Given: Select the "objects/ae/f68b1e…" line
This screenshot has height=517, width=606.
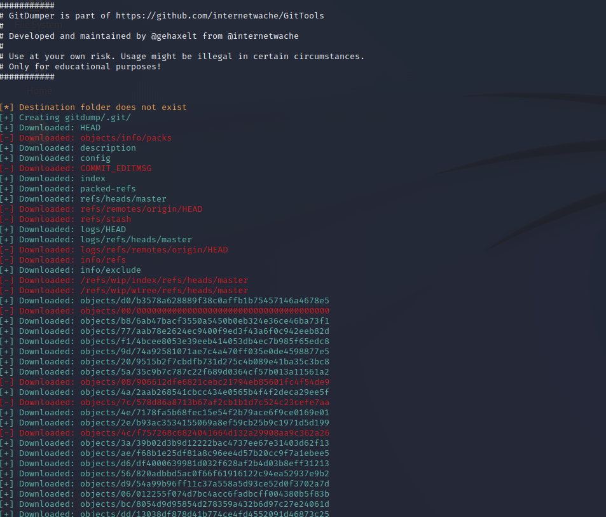Looking at the screenshot, I should tap(165, 453).
